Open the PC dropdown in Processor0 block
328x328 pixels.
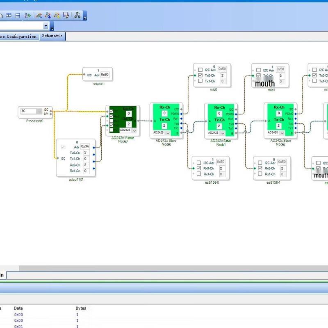coord(39,111)
